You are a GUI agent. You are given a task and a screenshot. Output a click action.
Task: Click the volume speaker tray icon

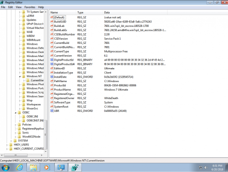206,167
